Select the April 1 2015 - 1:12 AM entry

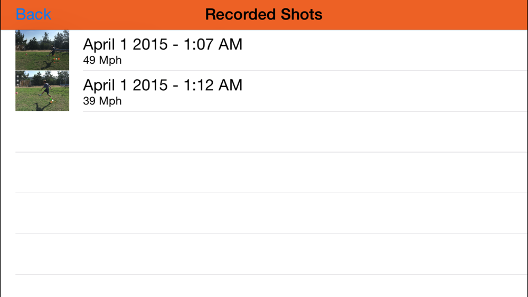point(163,85)
